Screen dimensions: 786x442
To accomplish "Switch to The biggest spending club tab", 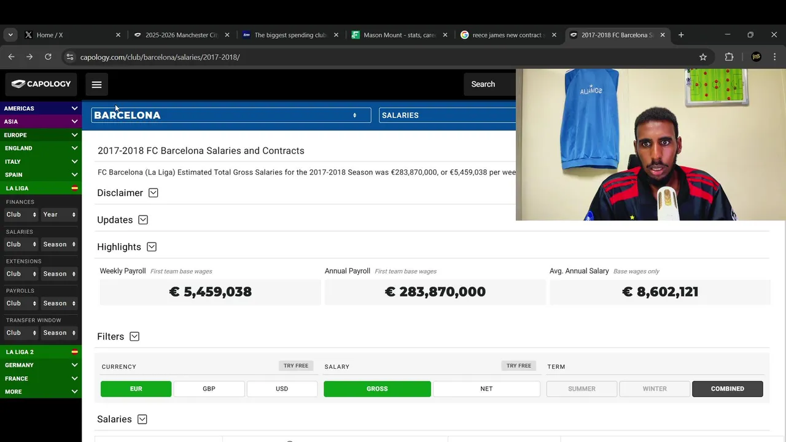I will [x=289, y=35].
